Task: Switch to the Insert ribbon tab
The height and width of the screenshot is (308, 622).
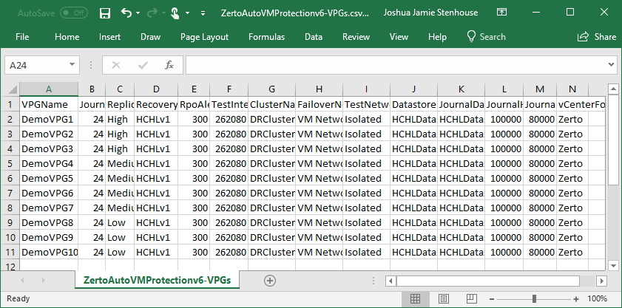Action: (110, 37)
